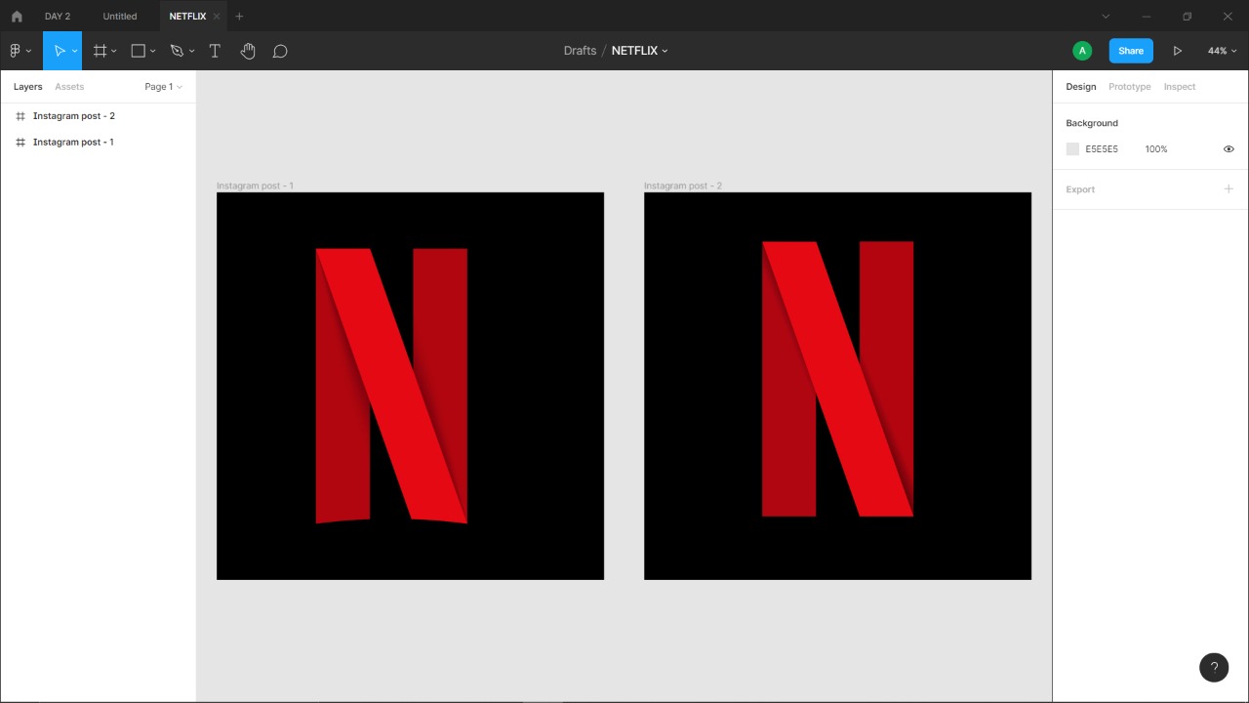Screen dimensions: 1249x703
Task: Click the E5E5E5 hex value field
Action: (x=1102, y=149)
